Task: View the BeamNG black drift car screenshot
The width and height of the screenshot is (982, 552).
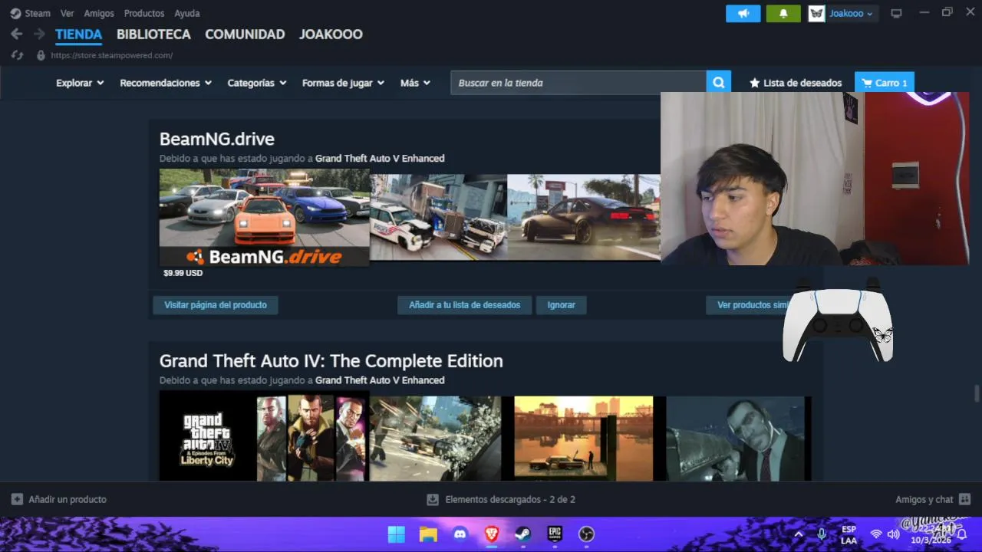Action: [x=584, y=218]
